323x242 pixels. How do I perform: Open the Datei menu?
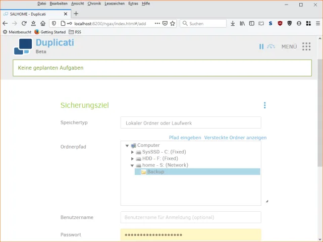[41, 4]
